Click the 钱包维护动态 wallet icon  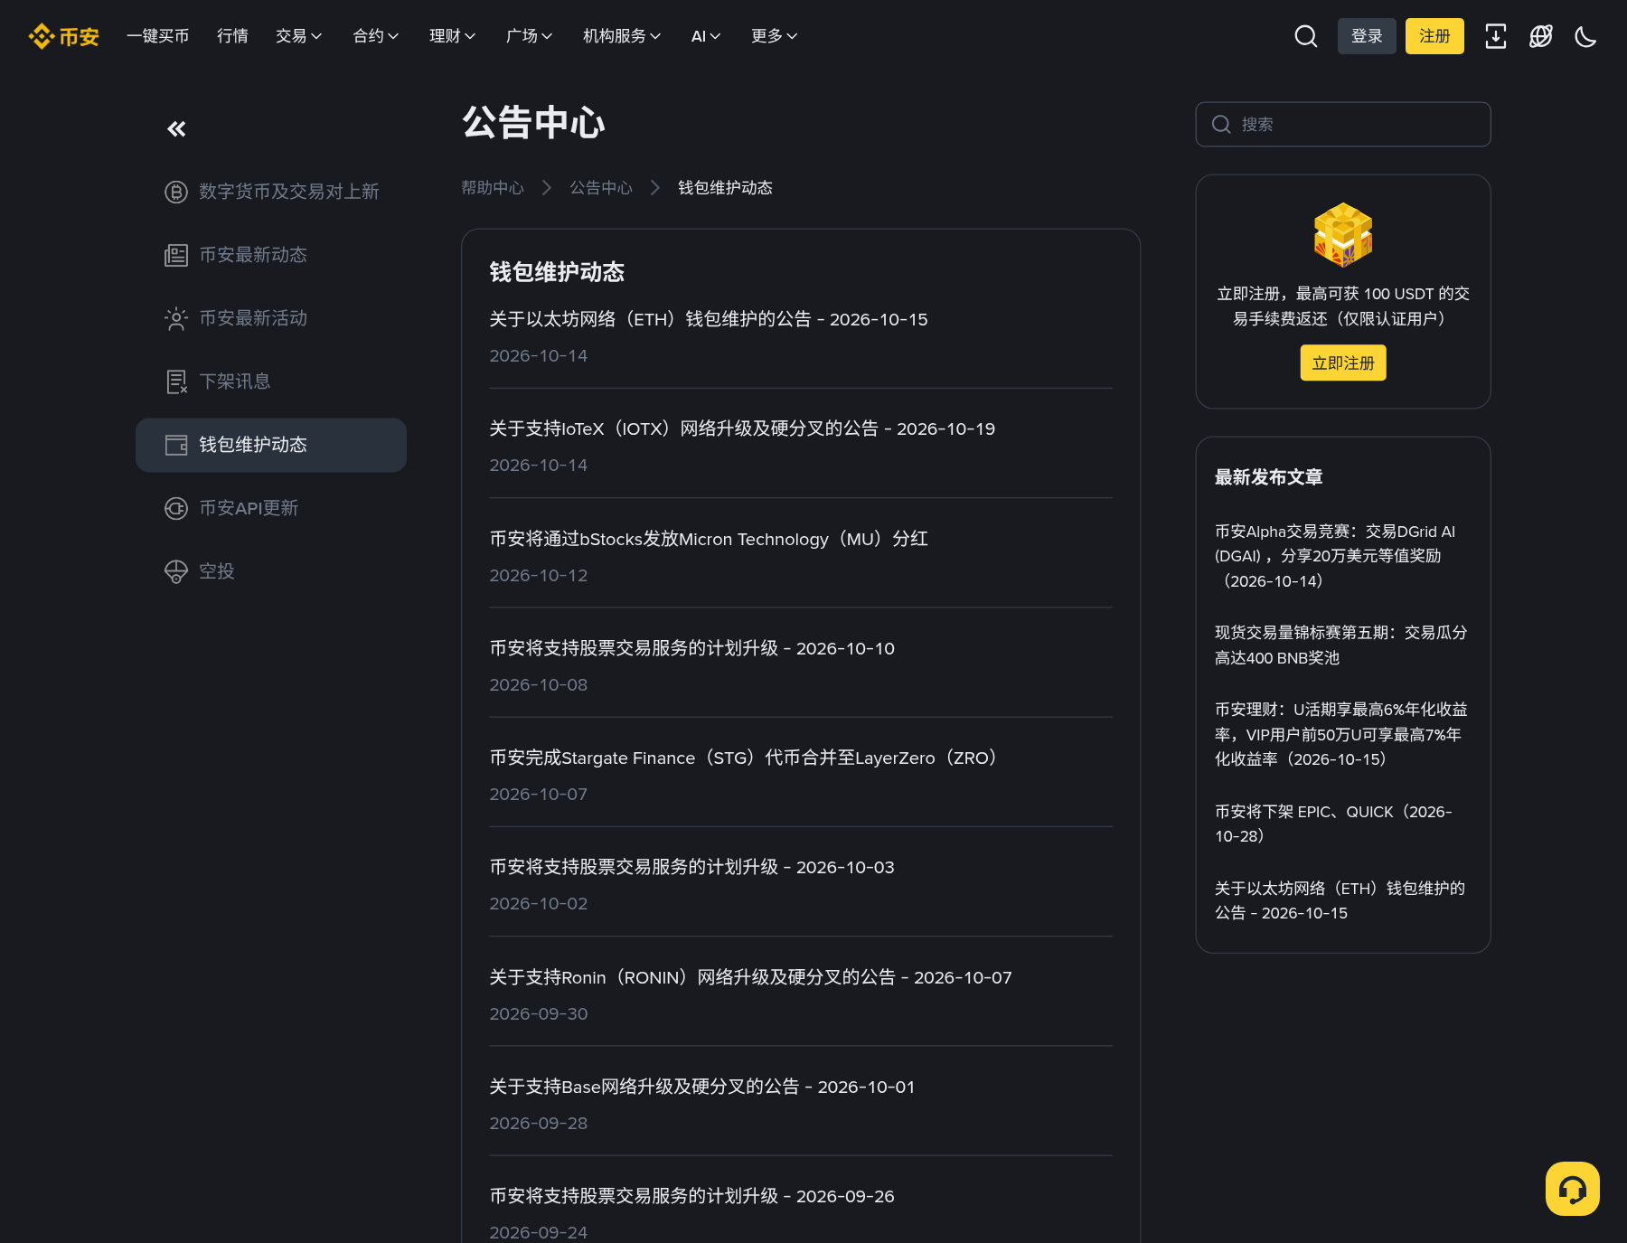tap(175, 445)
